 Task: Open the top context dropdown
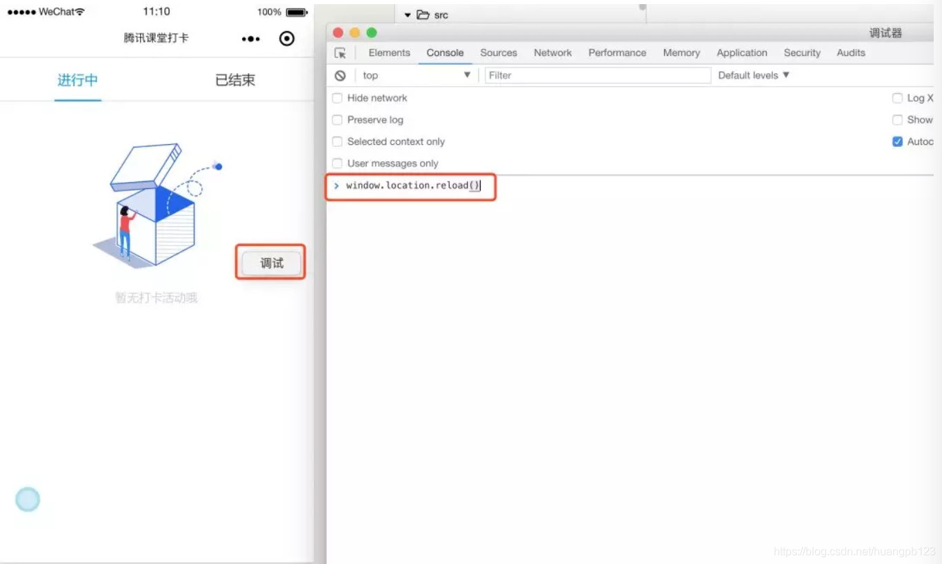pos(416,75)
